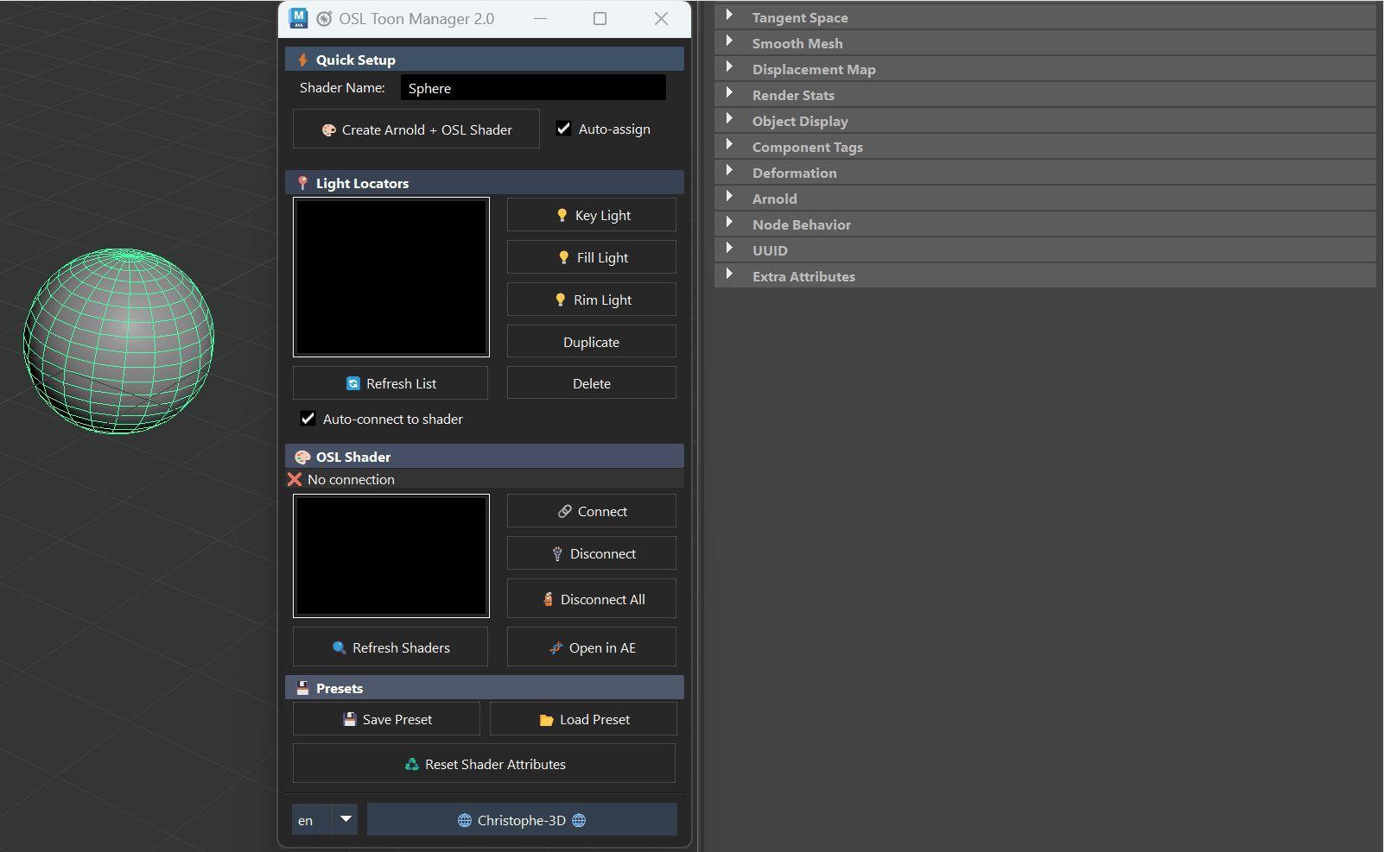Click the Refresh Shaders button
Viewport: 1384px width, 852px height.
pos(390,647)
